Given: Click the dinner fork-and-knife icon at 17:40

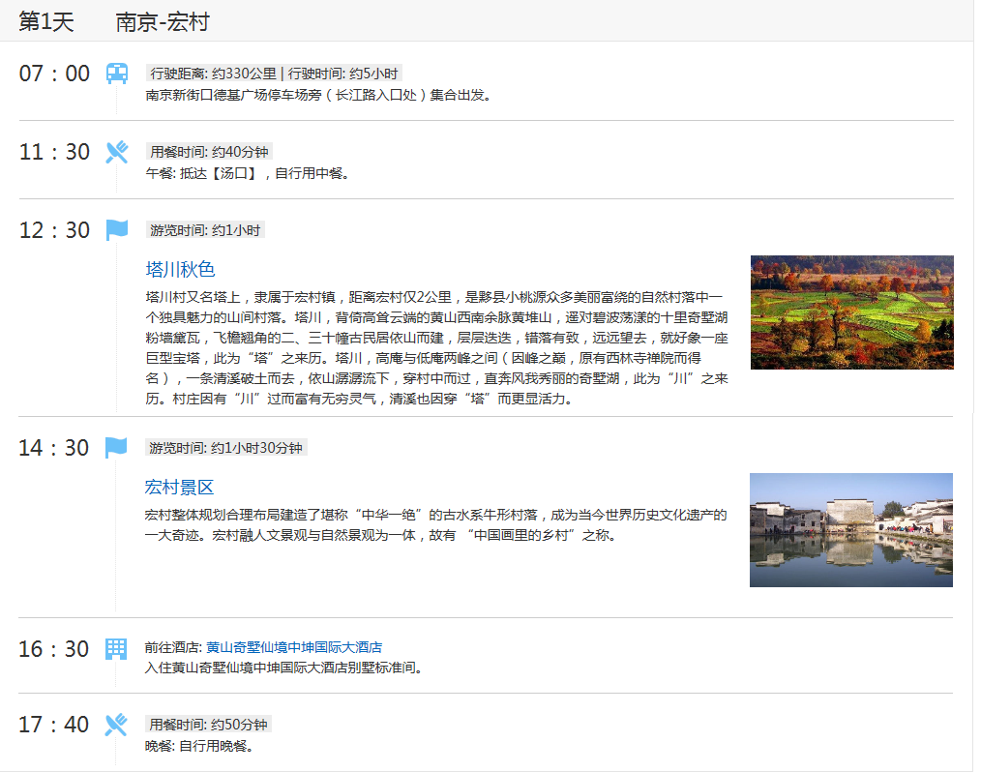Looking at the screenshot, I should tap(116, 725).
